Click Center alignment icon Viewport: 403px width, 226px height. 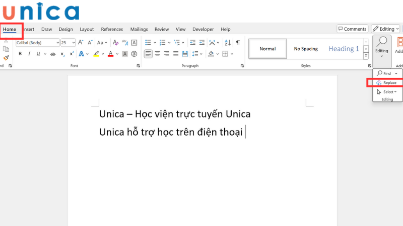coord(157,54)
